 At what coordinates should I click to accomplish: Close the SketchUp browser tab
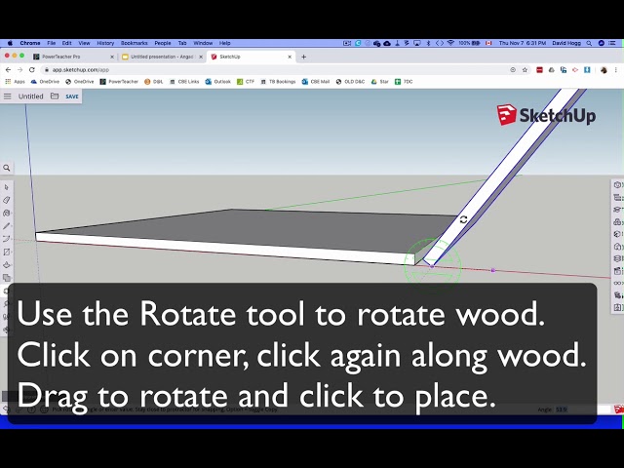pos(290,57)
